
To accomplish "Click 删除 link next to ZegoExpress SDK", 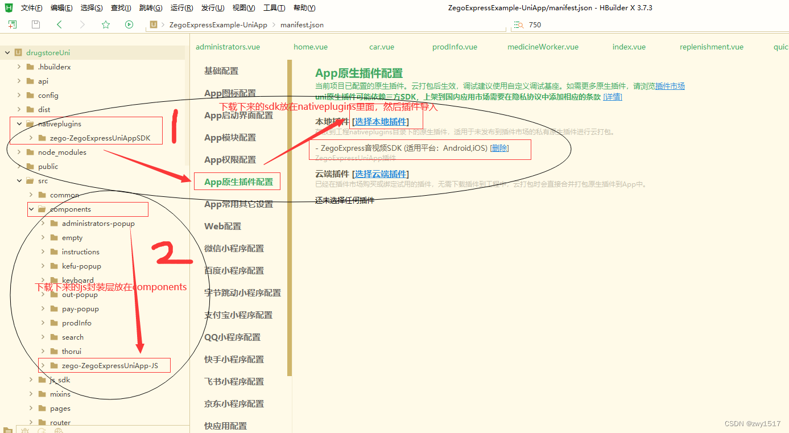I will (499, 149).
